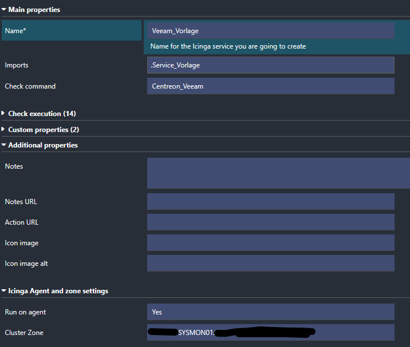Screen dimensions: 410x347
Task: Click the Name field description hint text
Action: pos(228,46)
